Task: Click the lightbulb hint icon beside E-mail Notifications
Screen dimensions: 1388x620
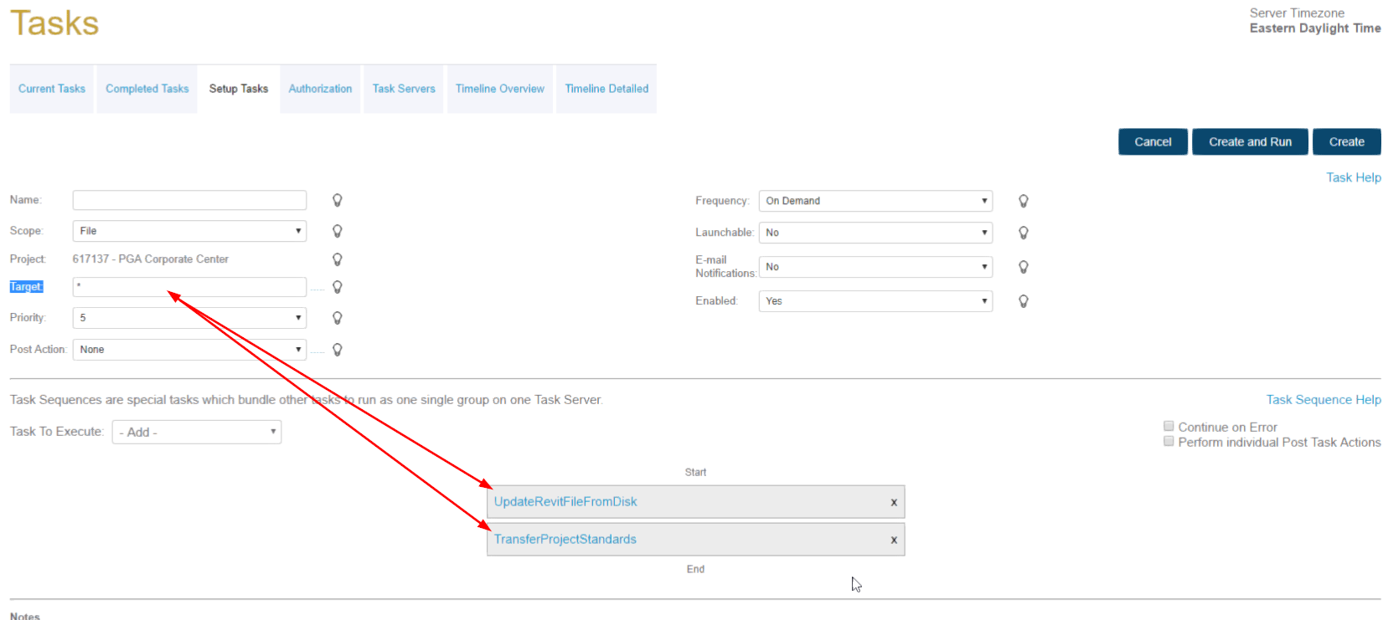Action: tap(1023, 267)
